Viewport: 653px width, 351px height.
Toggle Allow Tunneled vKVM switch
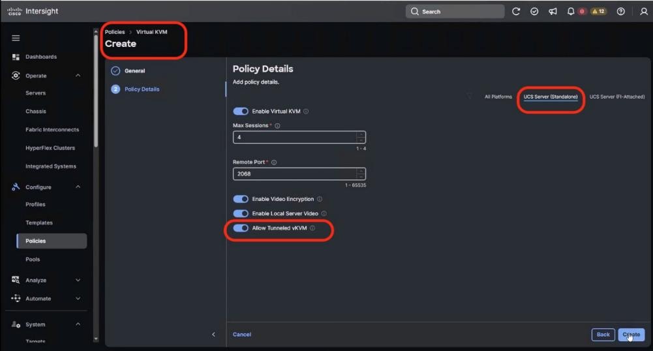pos(241,228)
